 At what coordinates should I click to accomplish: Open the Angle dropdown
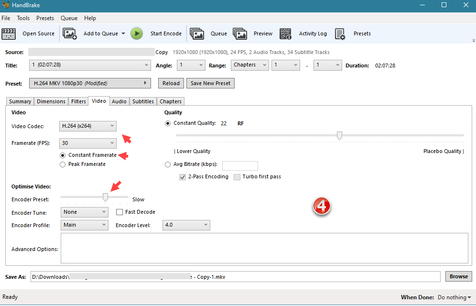tap(191, 65)
